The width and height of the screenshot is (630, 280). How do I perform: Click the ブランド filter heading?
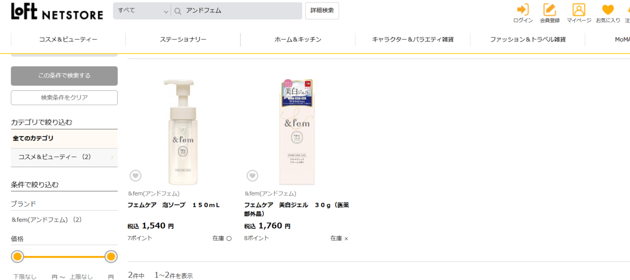[24, 204]
